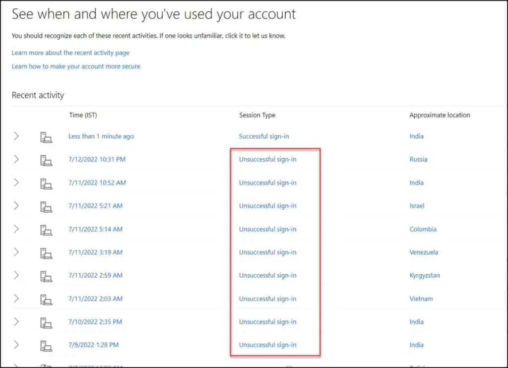
Task: Click the Successful sign-in session type
Action: point(264,136)
